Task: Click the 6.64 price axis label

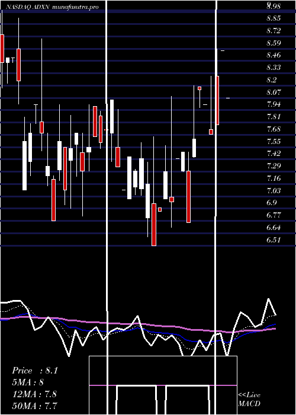Action: tap(274, 227)
